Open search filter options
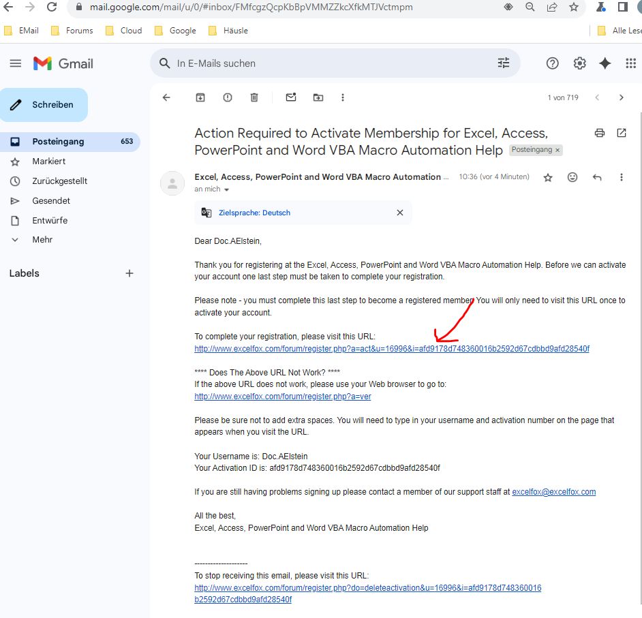This screenshot has width=642, height=618. [x=504, y=63]
